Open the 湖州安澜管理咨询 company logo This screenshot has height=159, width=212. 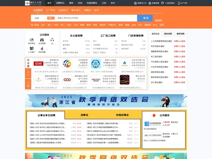point(125,64)
